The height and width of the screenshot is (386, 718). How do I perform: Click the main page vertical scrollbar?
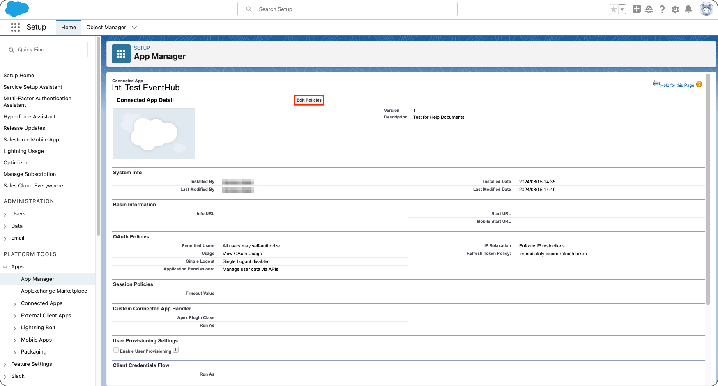click(708, 189)
